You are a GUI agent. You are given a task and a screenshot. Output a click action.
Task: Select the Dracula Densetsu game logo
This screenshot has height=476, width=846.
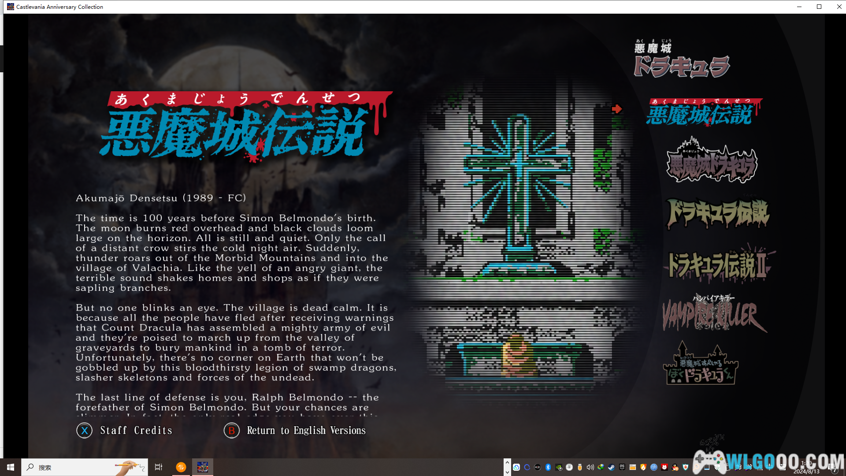coord(717,214)
